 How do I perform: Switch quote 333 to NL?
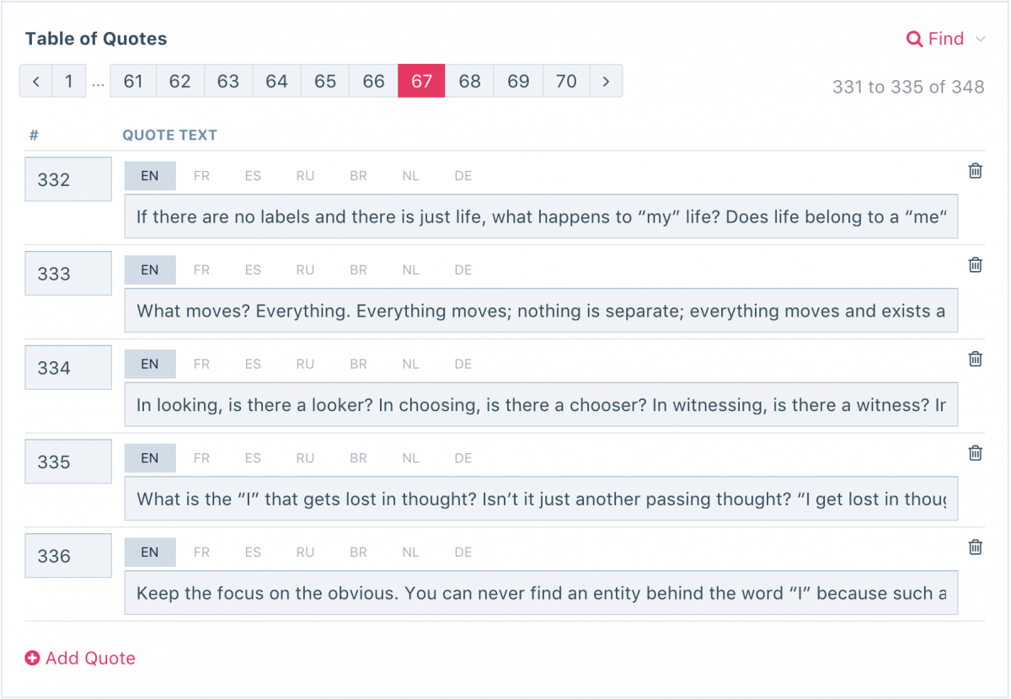pos(410,270)
